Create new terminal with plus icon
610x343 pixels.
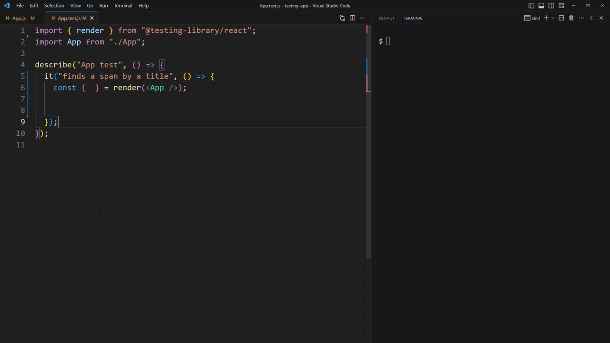pos(546,18)
